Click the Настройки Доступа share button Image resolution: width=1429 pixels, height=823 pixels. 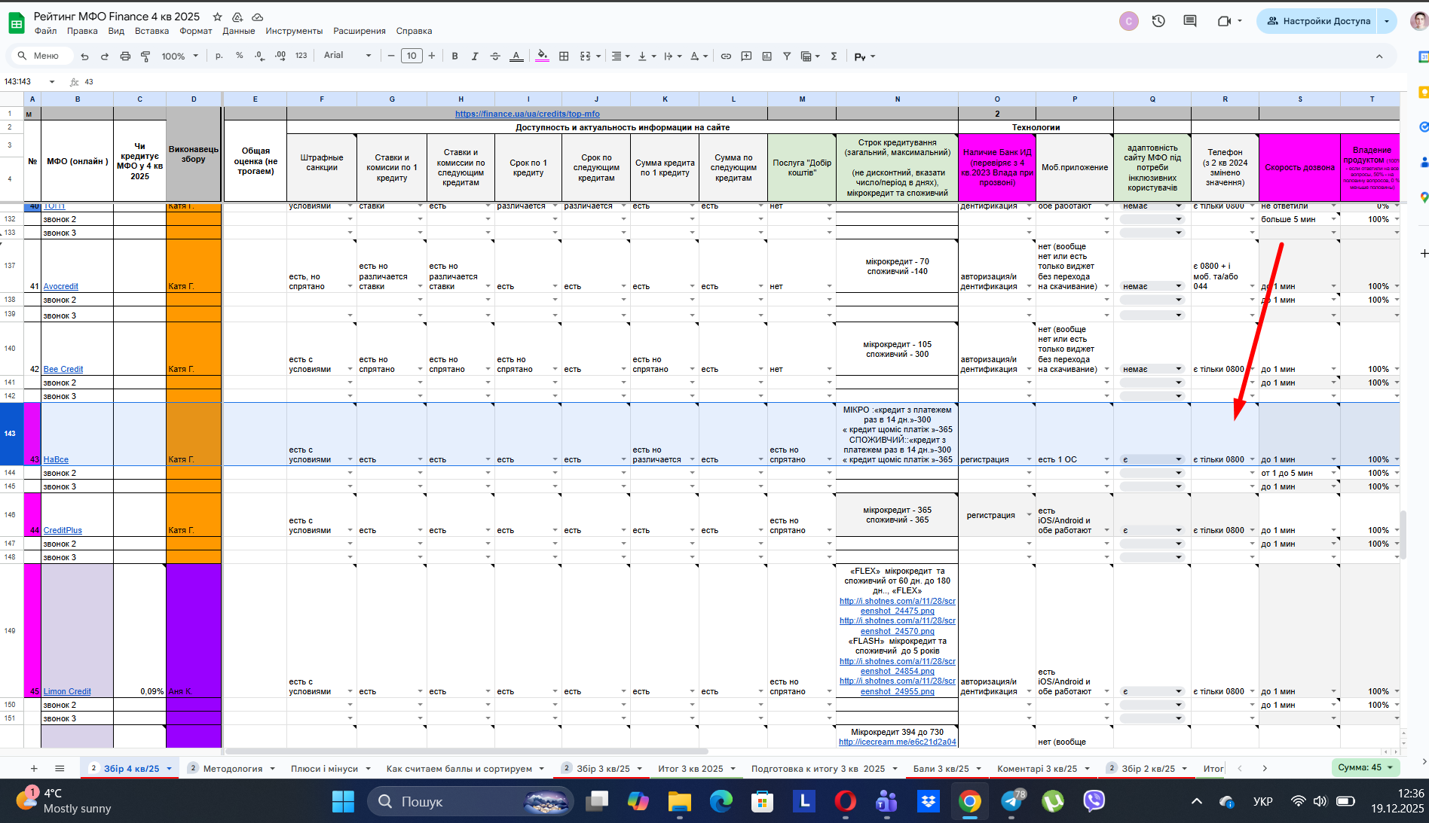click(x=1317, y=21)
